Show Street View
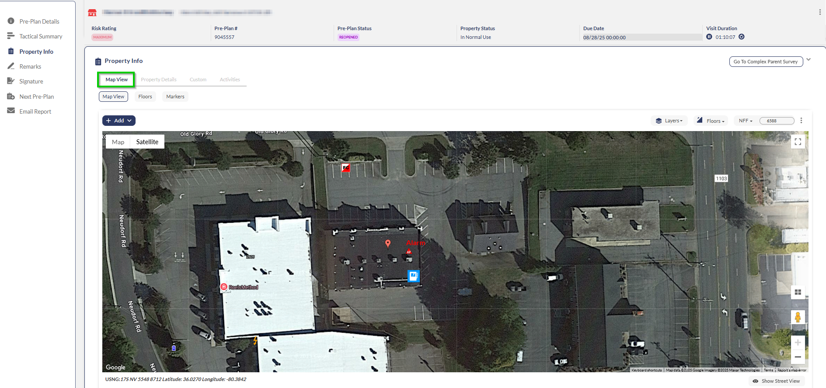The image size is (826, 388). [776, 381]
